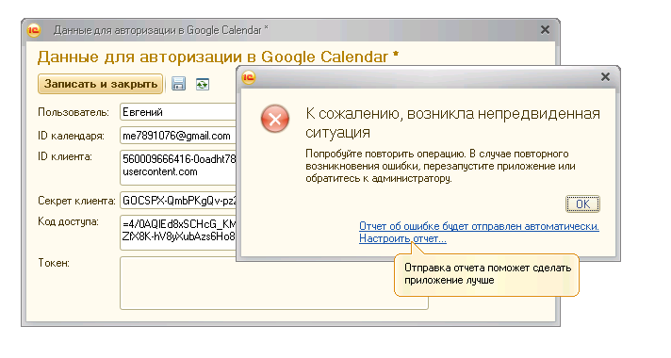This screenshot has width=671, height=358.
Task: Open the 'Настроить отчет...' link
Action: [x=402, y=238]
